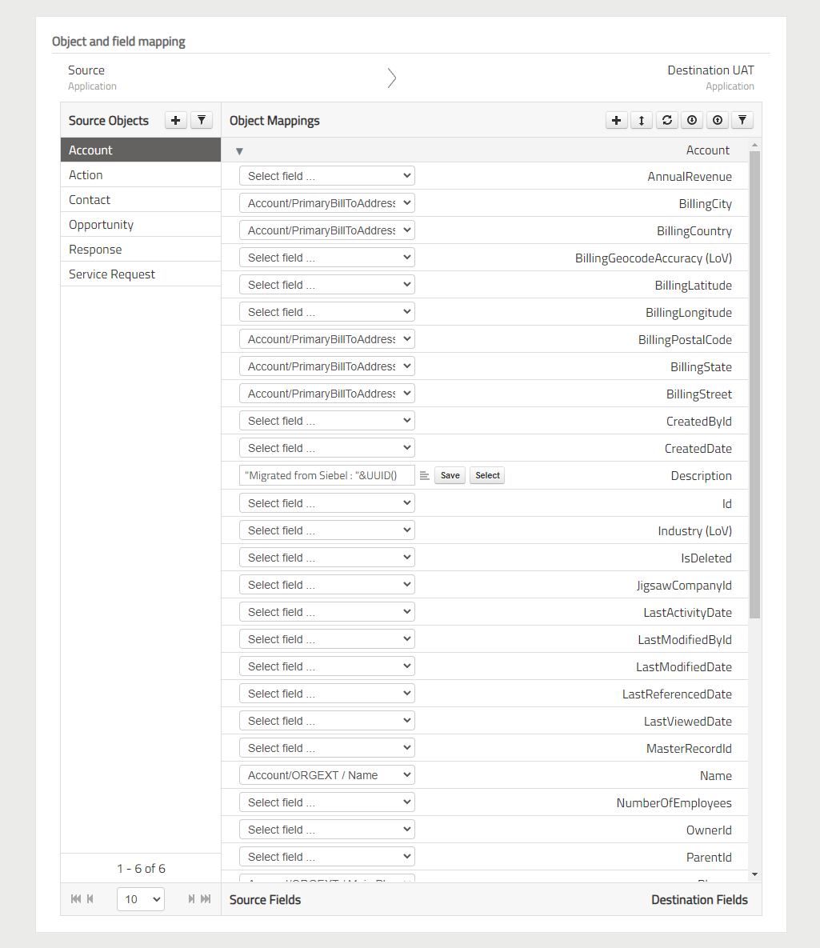
Task: Select Opportunity in Source Objects list
Action: (x=101, y=225)
